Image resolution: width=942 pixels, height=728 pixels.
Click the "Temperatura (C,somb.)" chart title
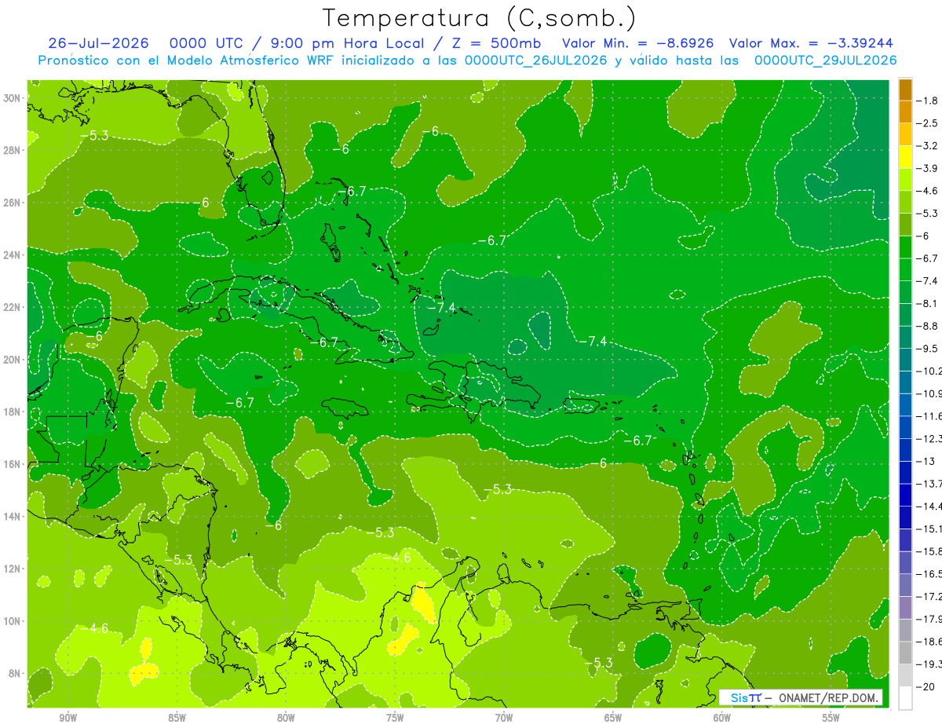(479, 18)
